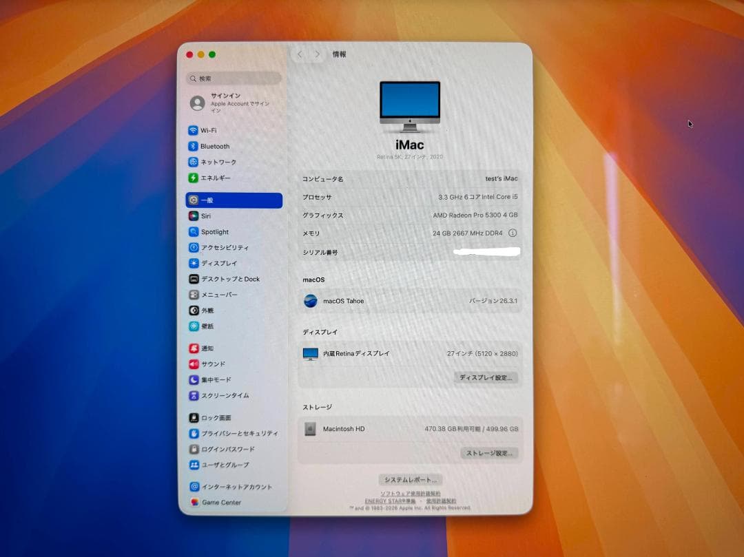This screenshot has height=557, width=744.
Task: Open アクセシビリティ accessibility icon
Action: tap(194, 247)
